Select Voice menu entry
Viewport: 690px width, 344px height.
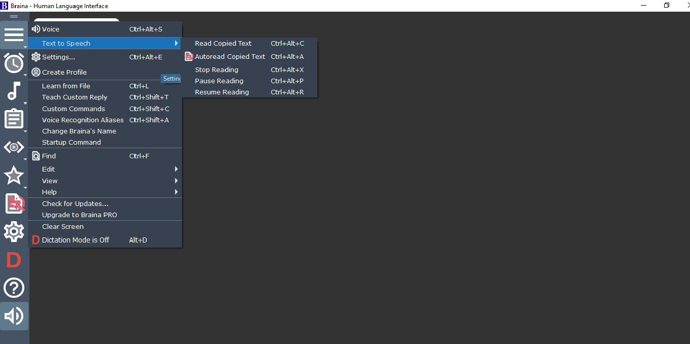point(105,29)
